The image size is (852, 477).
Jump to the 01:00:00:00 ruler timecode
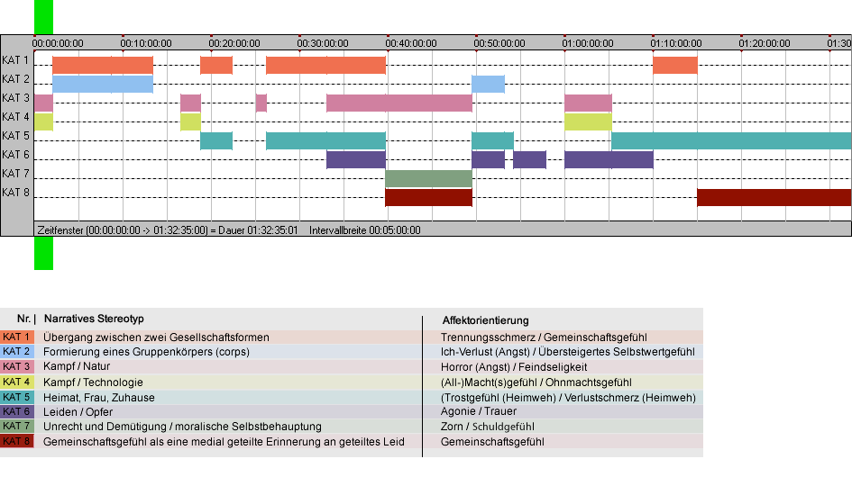(588, 43)
